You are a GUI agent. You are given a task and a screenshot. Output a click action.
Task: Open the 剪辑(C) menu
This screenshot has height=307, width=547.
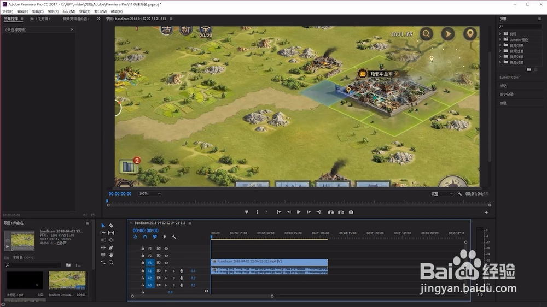click(38, 11)
